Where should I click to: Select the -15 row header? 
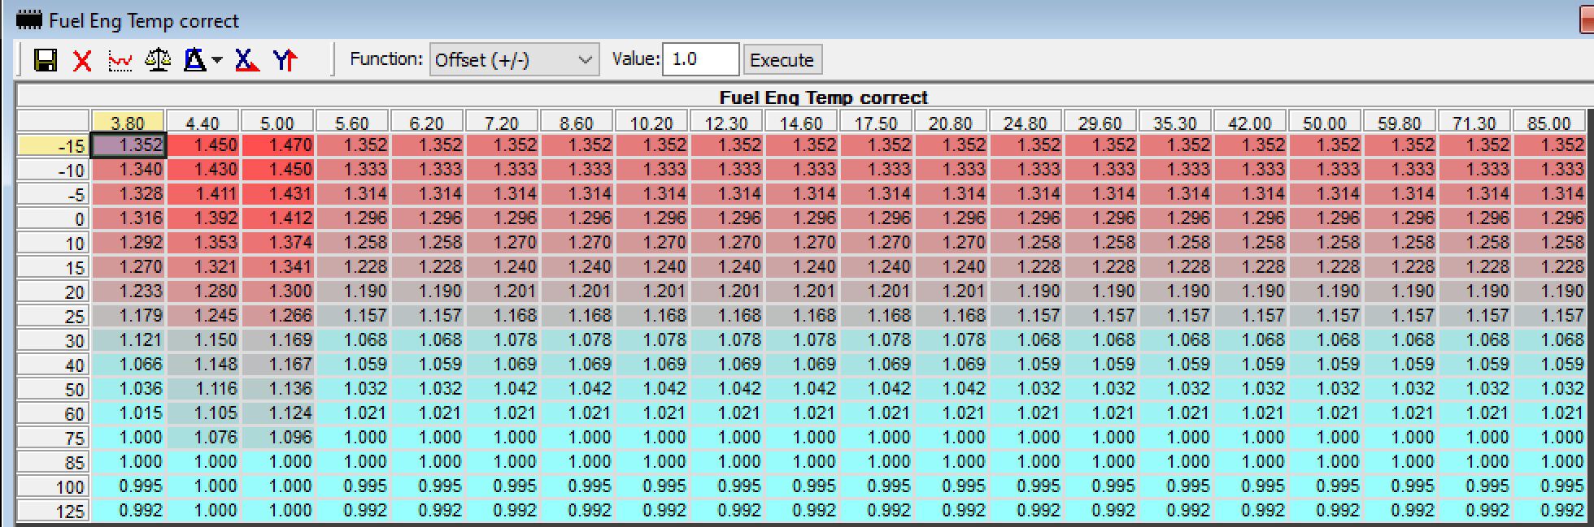(x=54, y=146)
